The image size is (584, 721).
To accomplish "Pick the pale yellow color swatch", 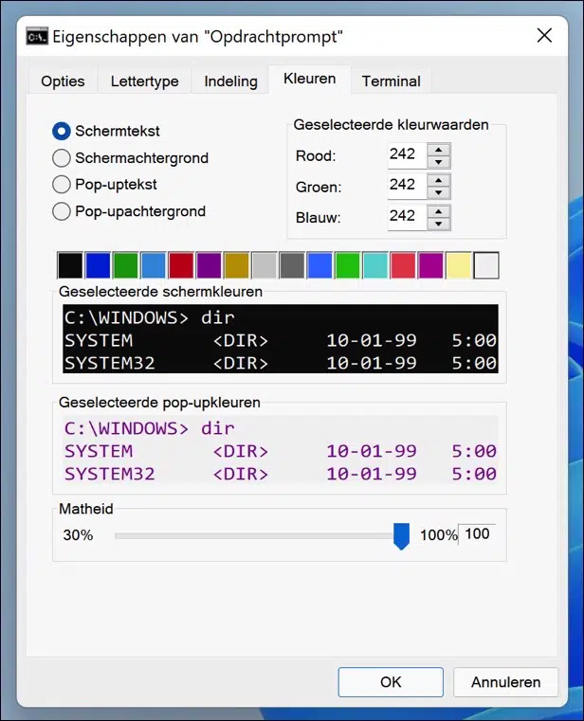I will click(x=458, y=265).
